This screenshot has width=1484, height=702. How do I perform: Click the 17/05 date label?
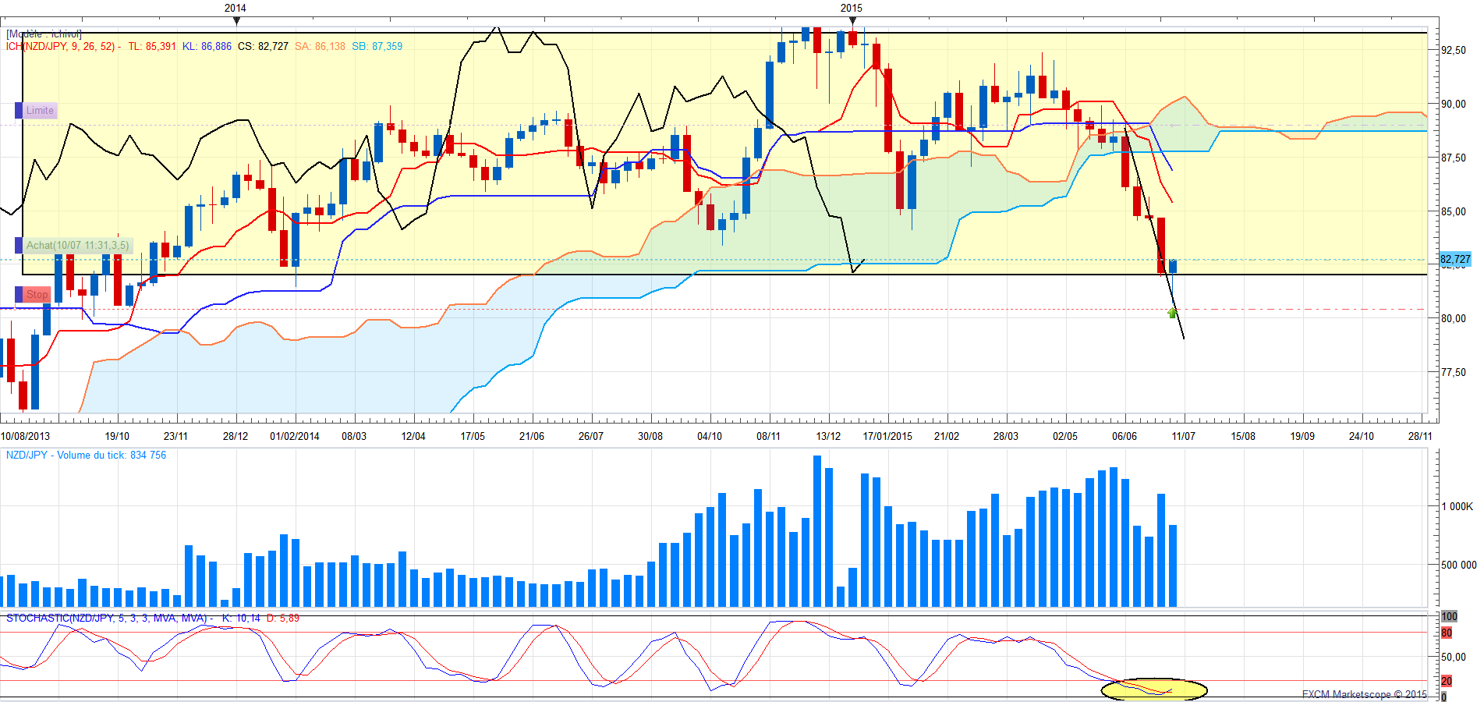(473, 437)
